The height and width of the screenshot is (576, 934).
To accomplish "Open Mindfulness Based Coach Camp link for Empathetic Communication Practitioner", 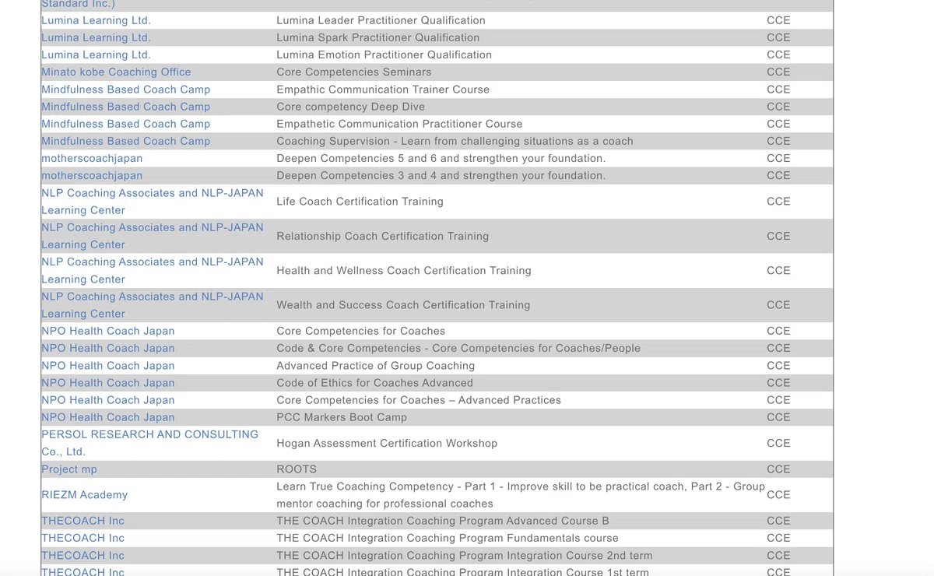I will click(126, 124).
